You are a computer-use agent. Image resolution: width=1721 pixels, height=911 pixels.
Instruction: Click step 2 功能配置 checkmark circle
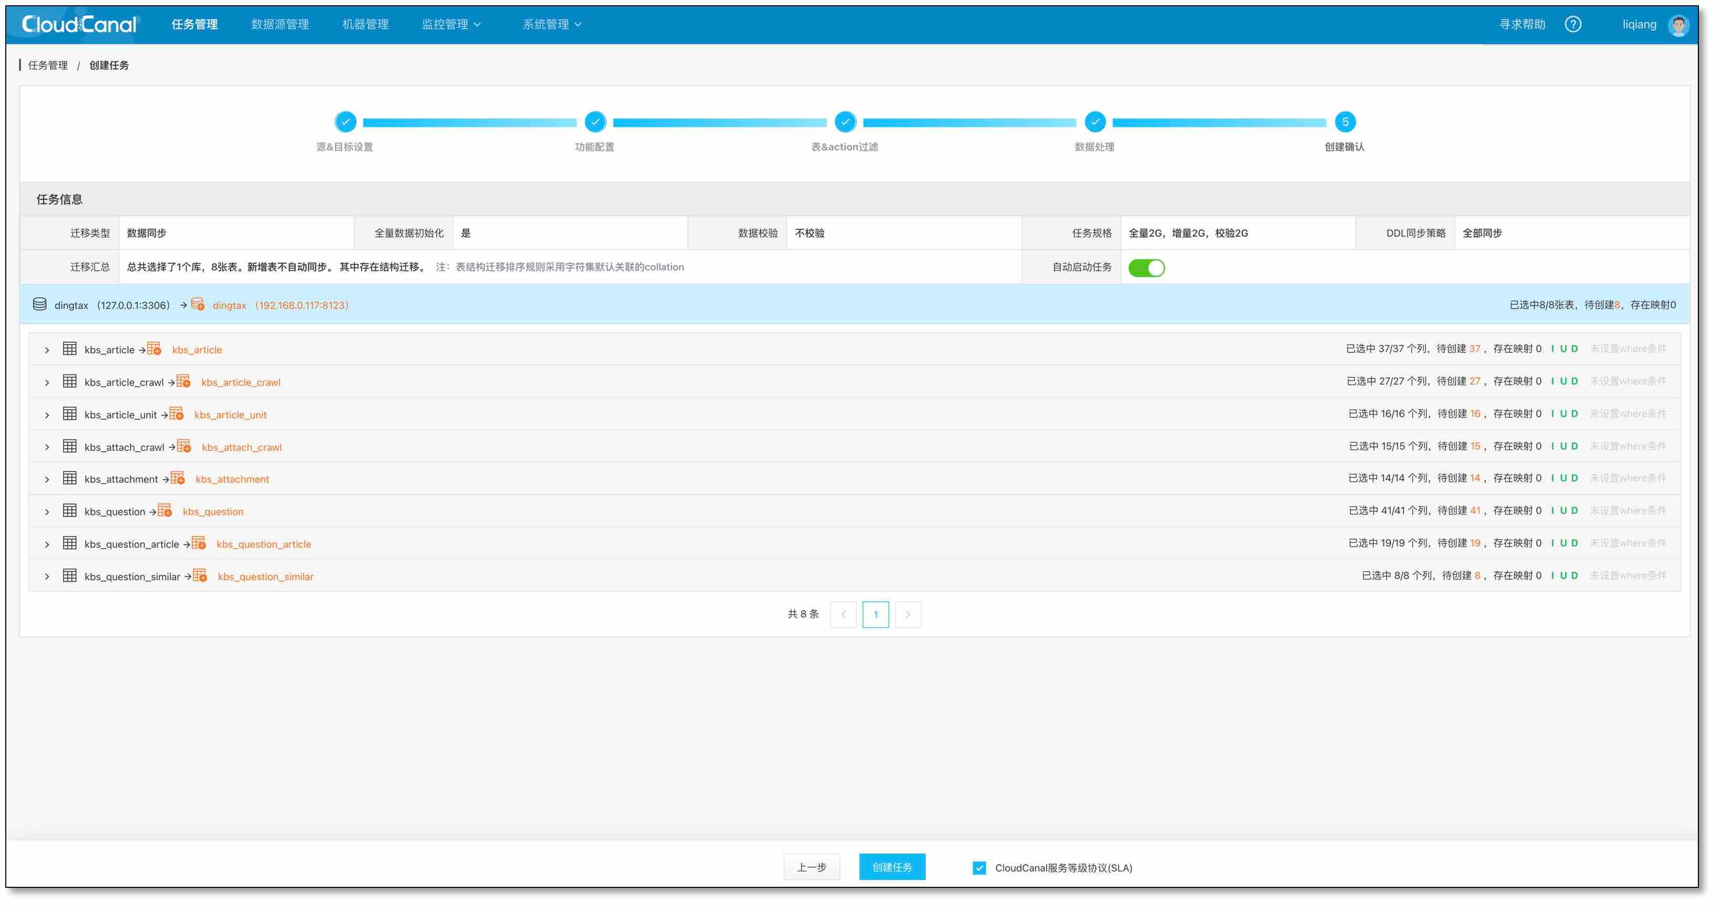pos(595,122)
